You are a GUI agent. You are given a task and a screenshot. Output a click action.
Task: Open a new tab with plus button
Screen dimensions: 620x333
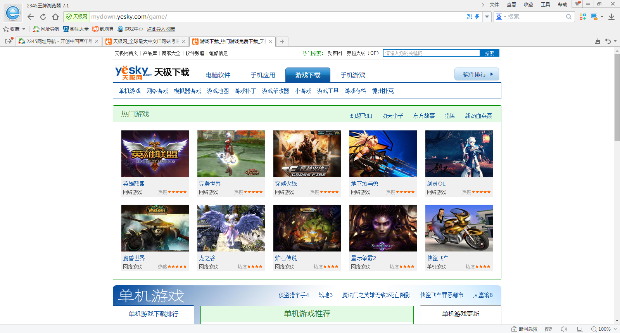tap(282, 42)
